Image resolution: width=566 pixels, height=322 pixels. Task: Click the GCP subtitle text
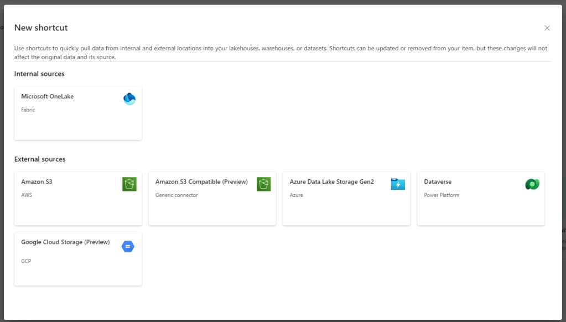26,261
